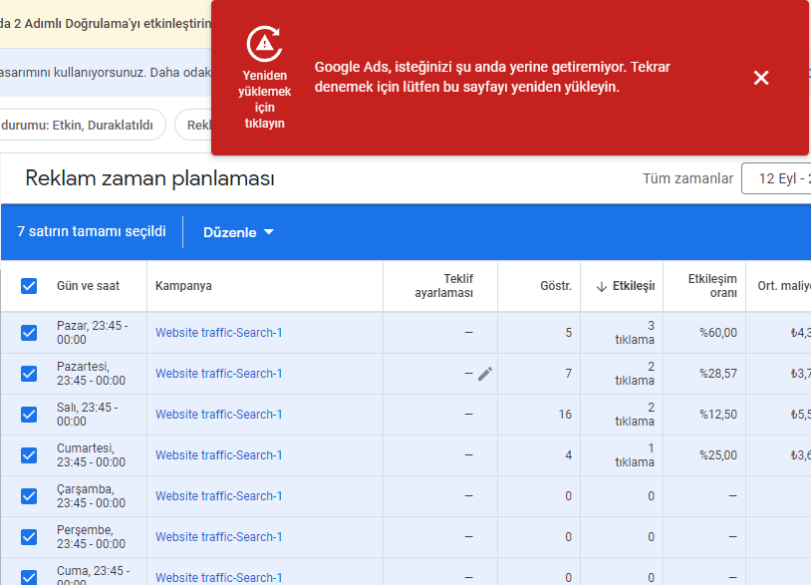Edit bid adjustment pencil for Pazartesi row
Image resolution: width=811 pixels, height=585 pixels.
pos(484,374)
